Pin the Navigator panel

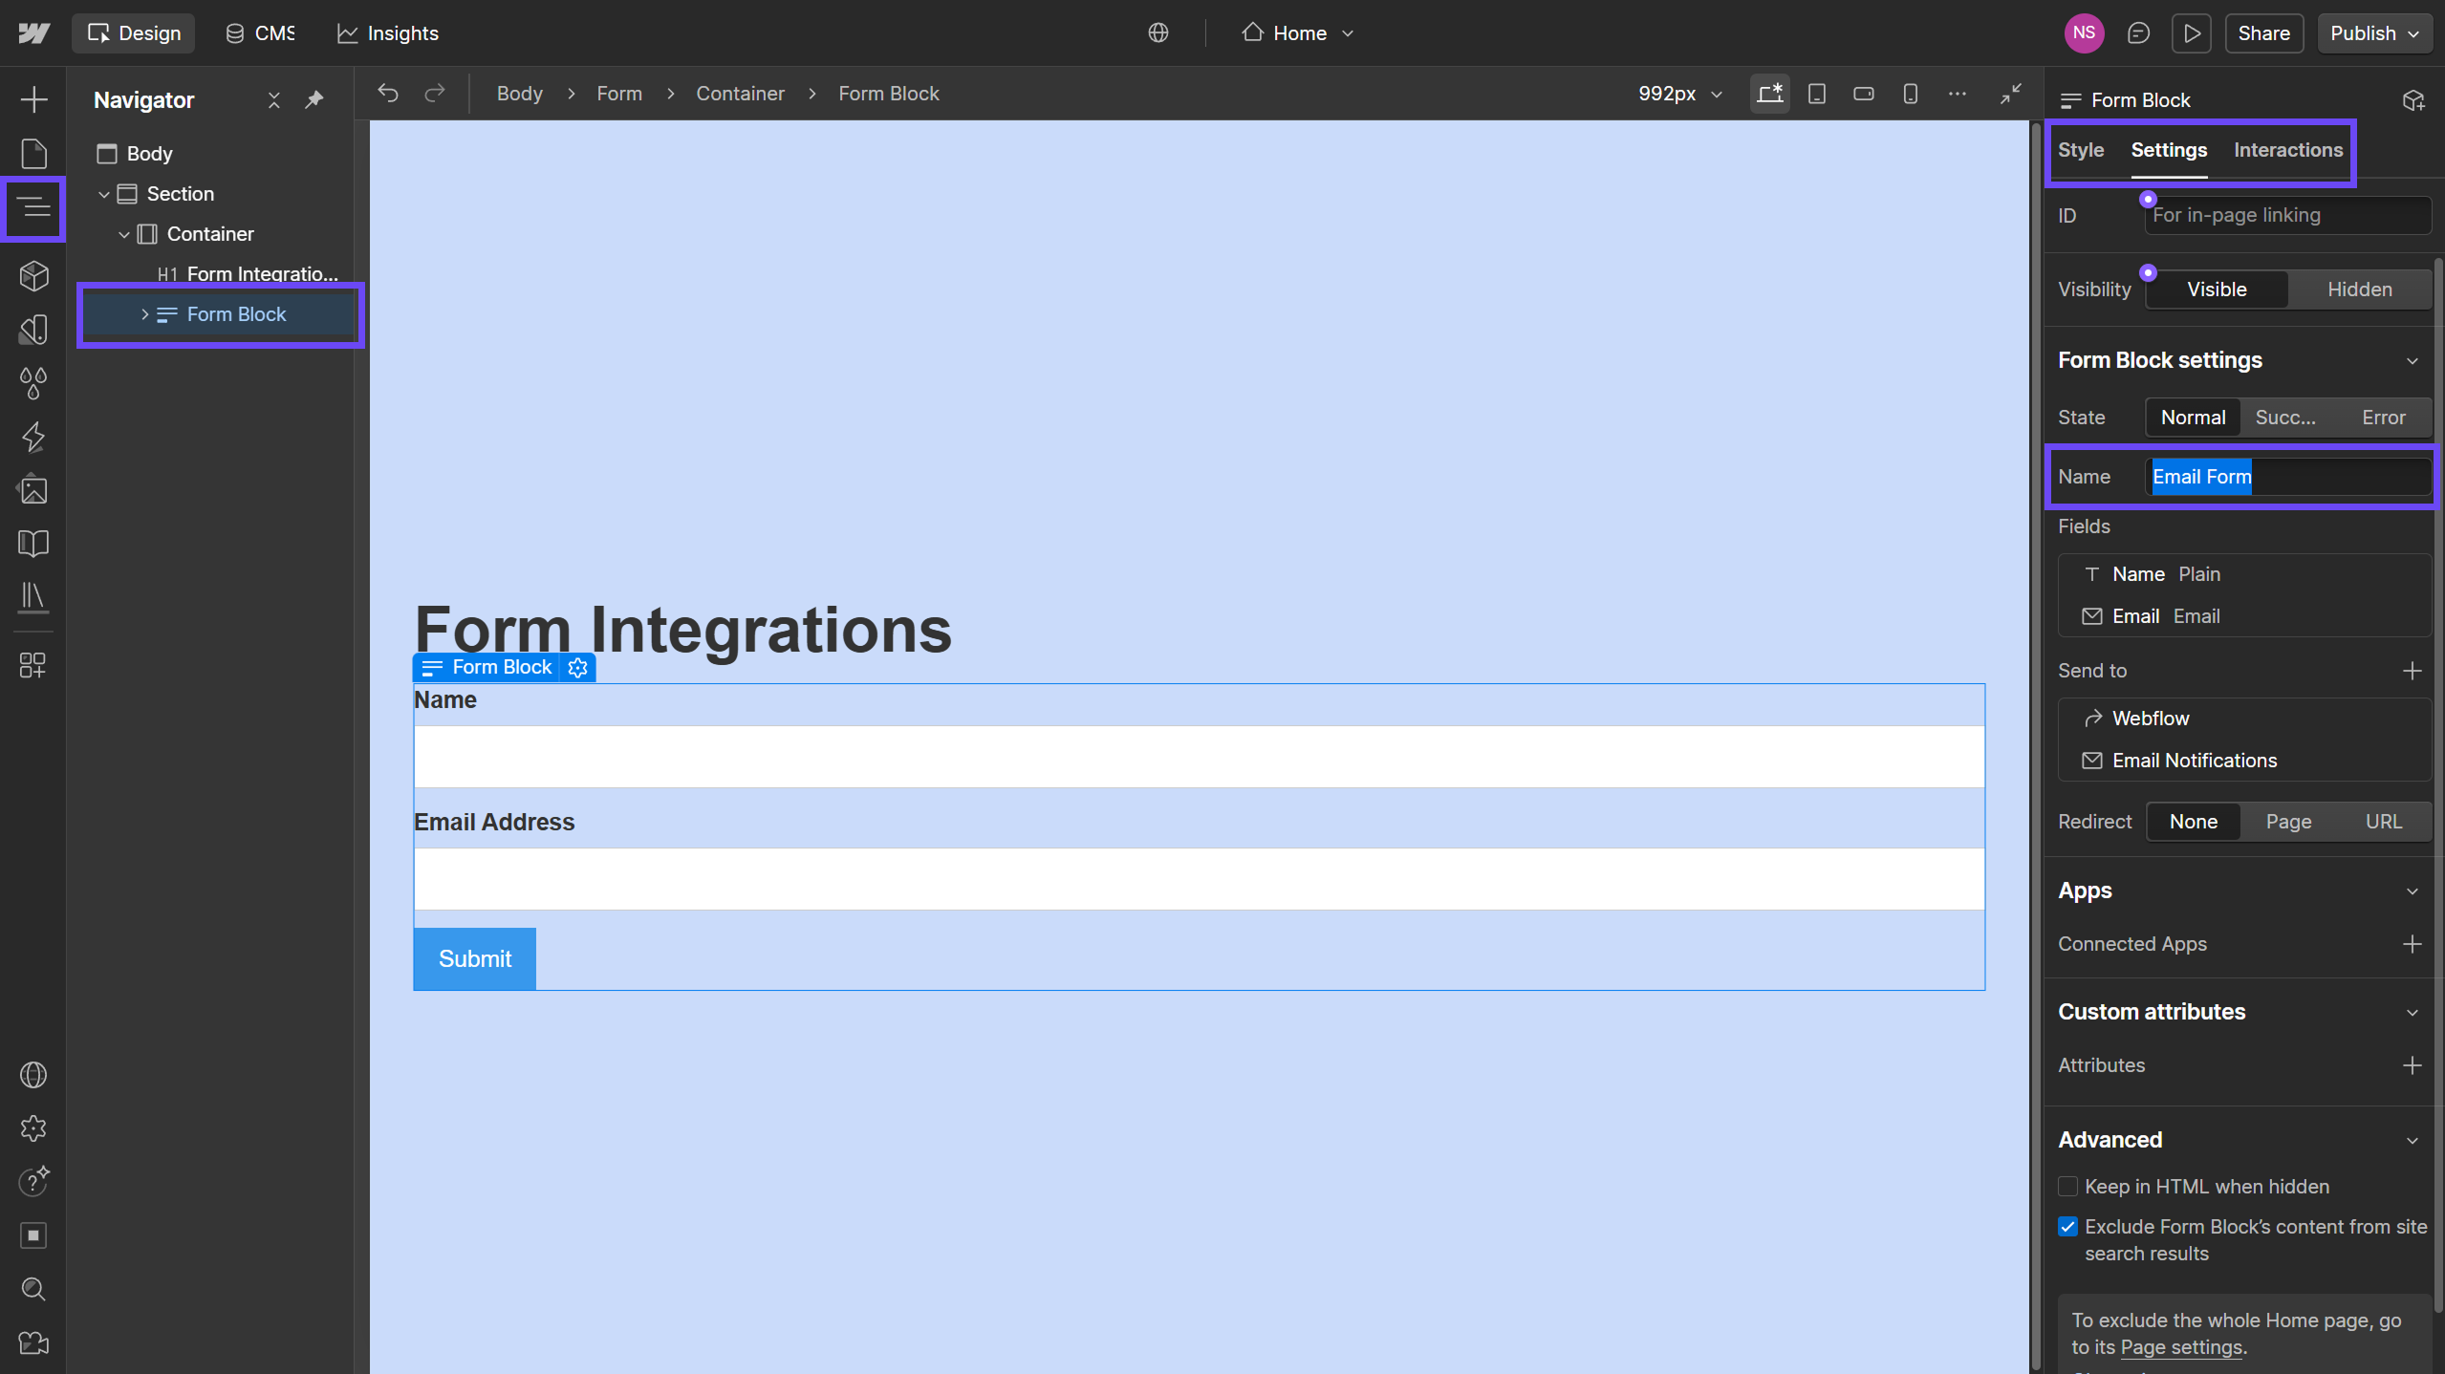[314, 99]
